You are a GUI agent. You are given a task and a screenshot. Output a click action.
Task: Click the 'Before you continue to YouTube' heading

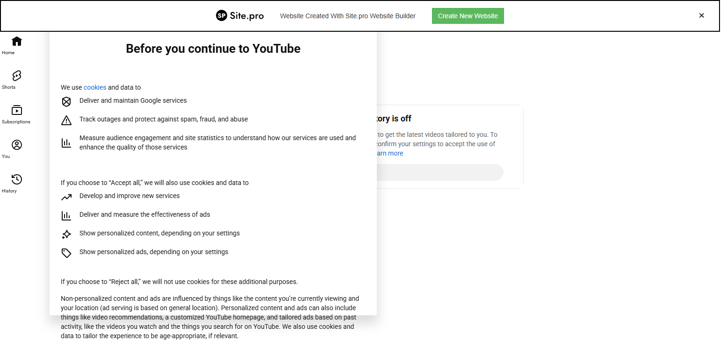point(213,49)
